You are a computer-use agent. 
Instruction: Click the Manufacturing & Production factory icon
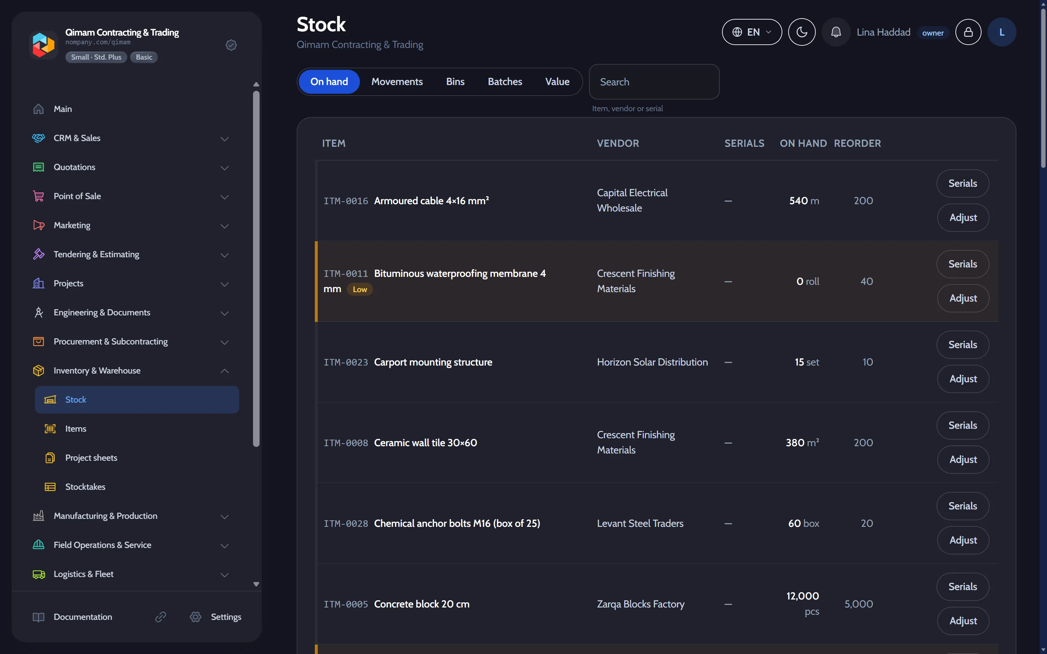(x=39, y=516)
